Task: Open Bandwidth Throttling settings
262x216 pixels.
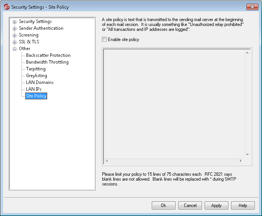Action: [x=47, y=62]
